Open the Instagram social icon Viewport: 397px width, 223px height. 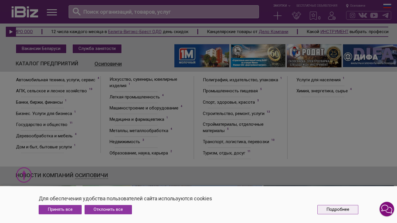[x=352, y=15]
